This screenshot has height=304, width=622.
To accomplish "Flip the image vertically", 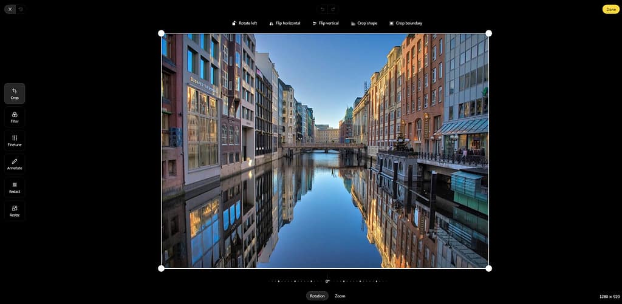I will click(326, 23).
